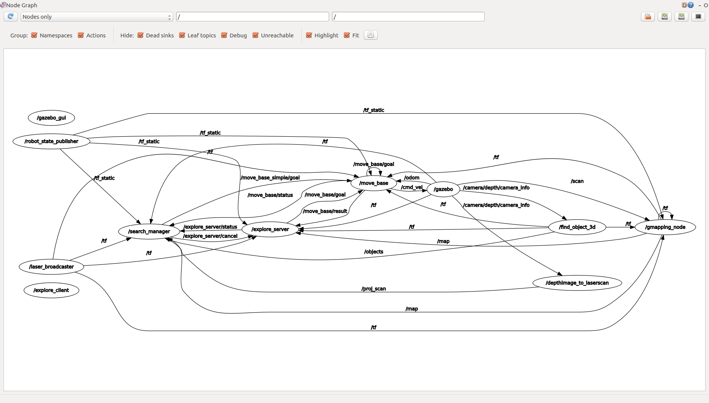Open the Nodes only dropdown
This screenshot has width=709, height=403.
pyautogui.click(x=97, y=16)
